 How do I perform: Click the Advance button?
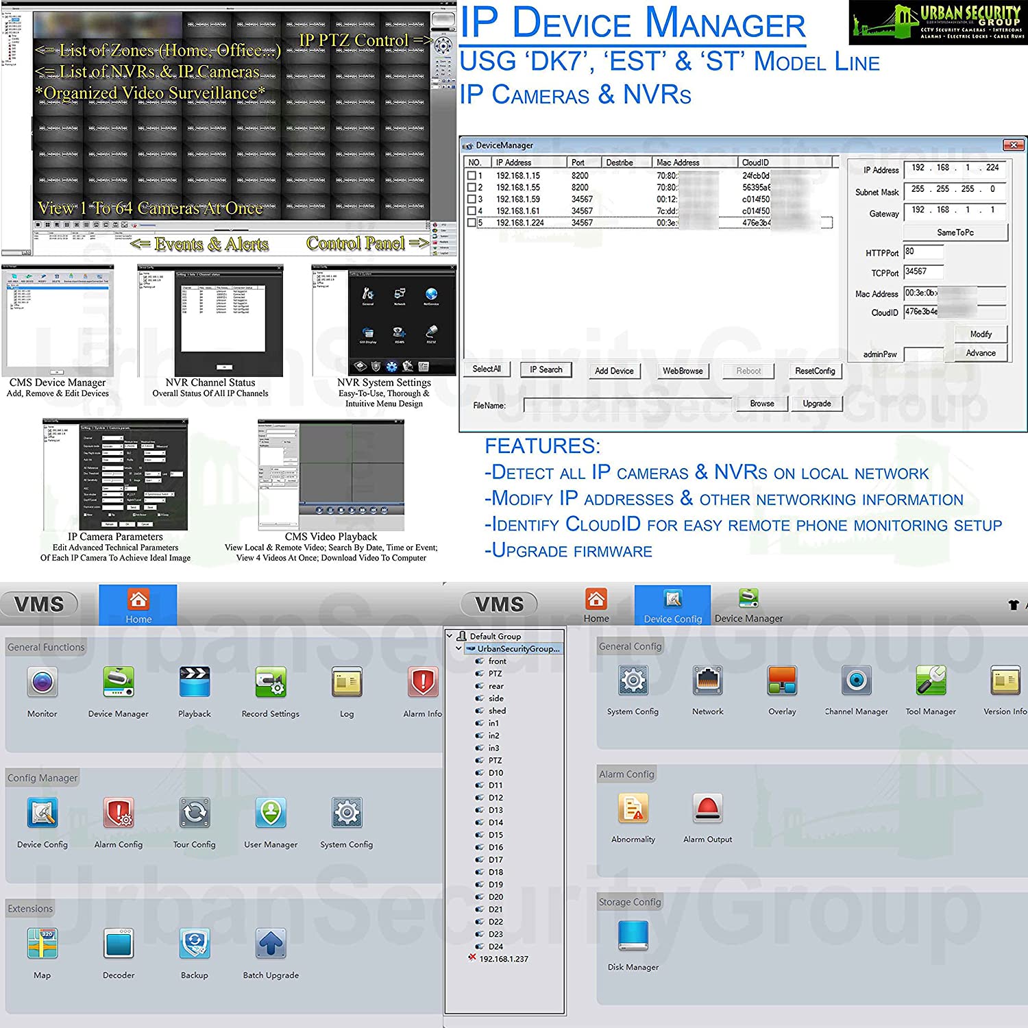tap(981, 353)
